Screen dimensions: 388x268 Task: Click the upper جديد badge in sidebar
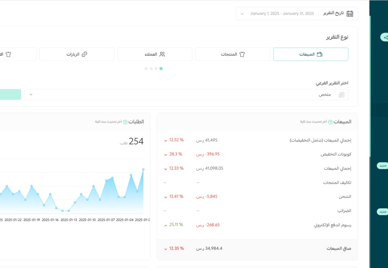[x=382, y=166]
